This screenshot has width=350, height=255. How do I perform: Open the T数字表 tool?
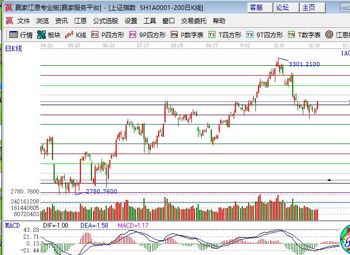pos(304,35)
